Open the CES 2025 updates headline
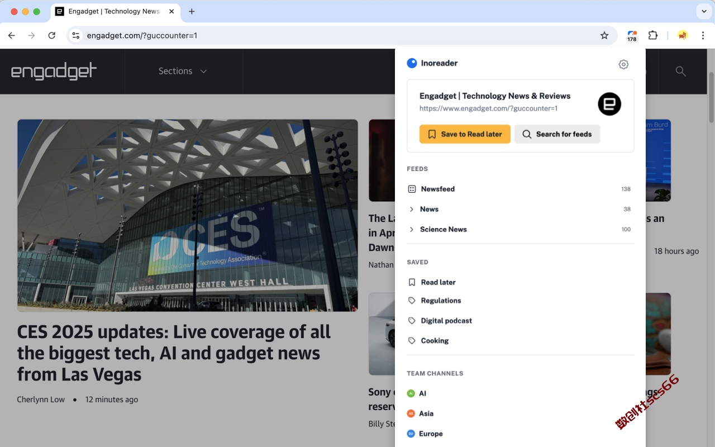715x447 pixels. 174,353
